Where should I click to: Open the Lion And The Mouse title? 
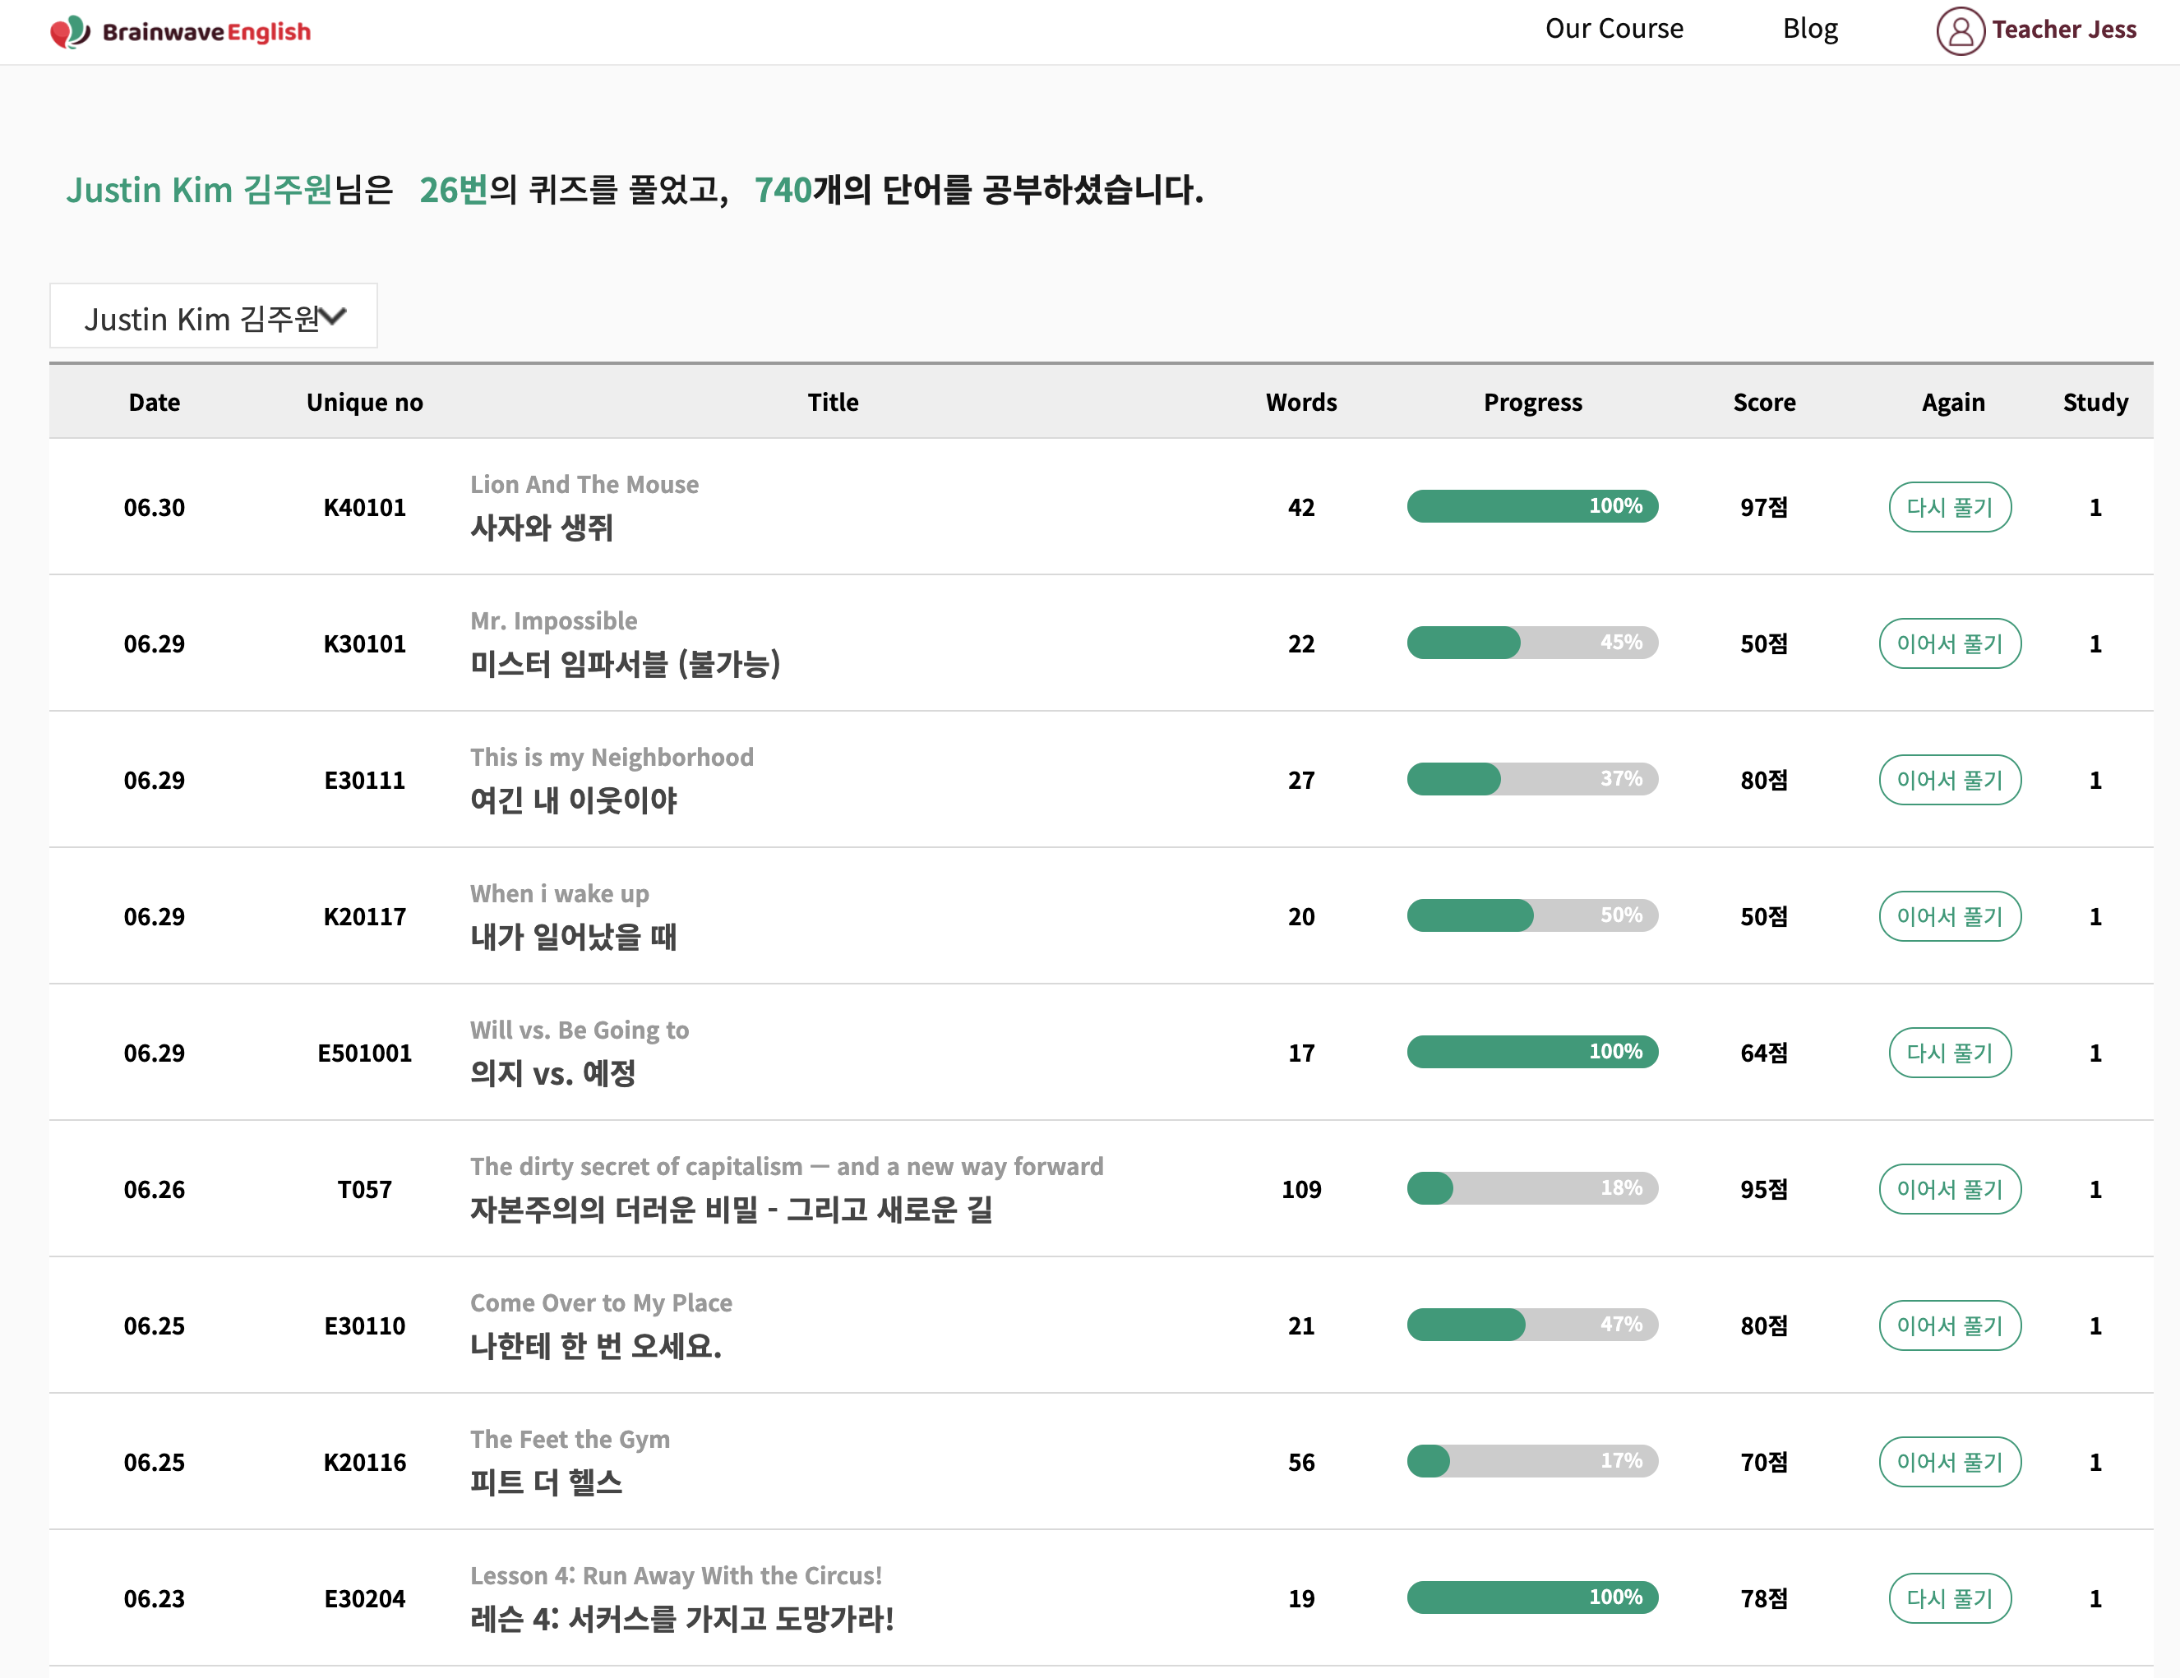[x=584, y=485]
